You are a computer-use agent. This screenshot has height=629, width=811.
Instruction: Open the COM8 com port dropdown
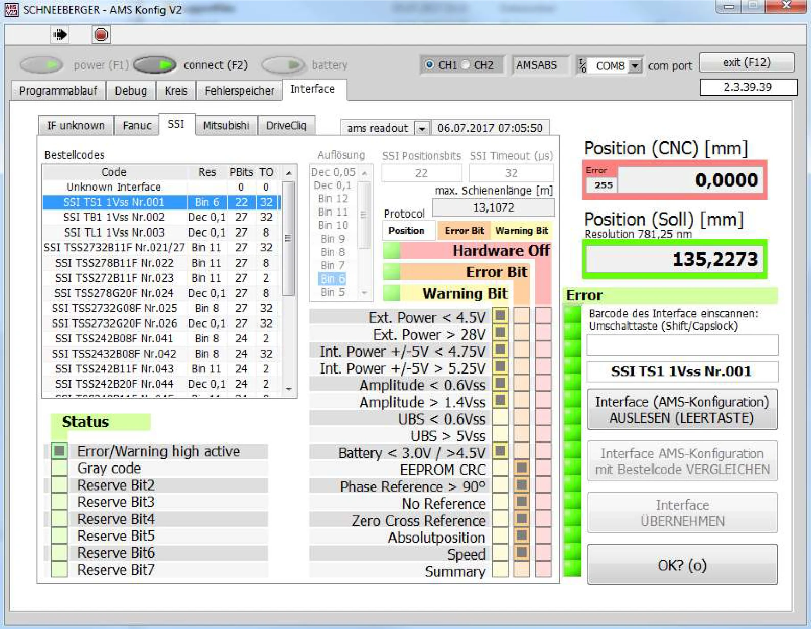point(635,66)
